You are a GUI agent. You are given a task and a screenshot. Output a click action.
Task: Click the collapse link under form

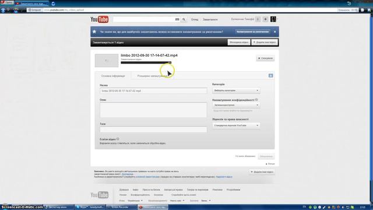(x=270, y=164)
